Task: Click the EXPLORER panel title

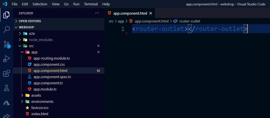Action: [x=26, y=13]
